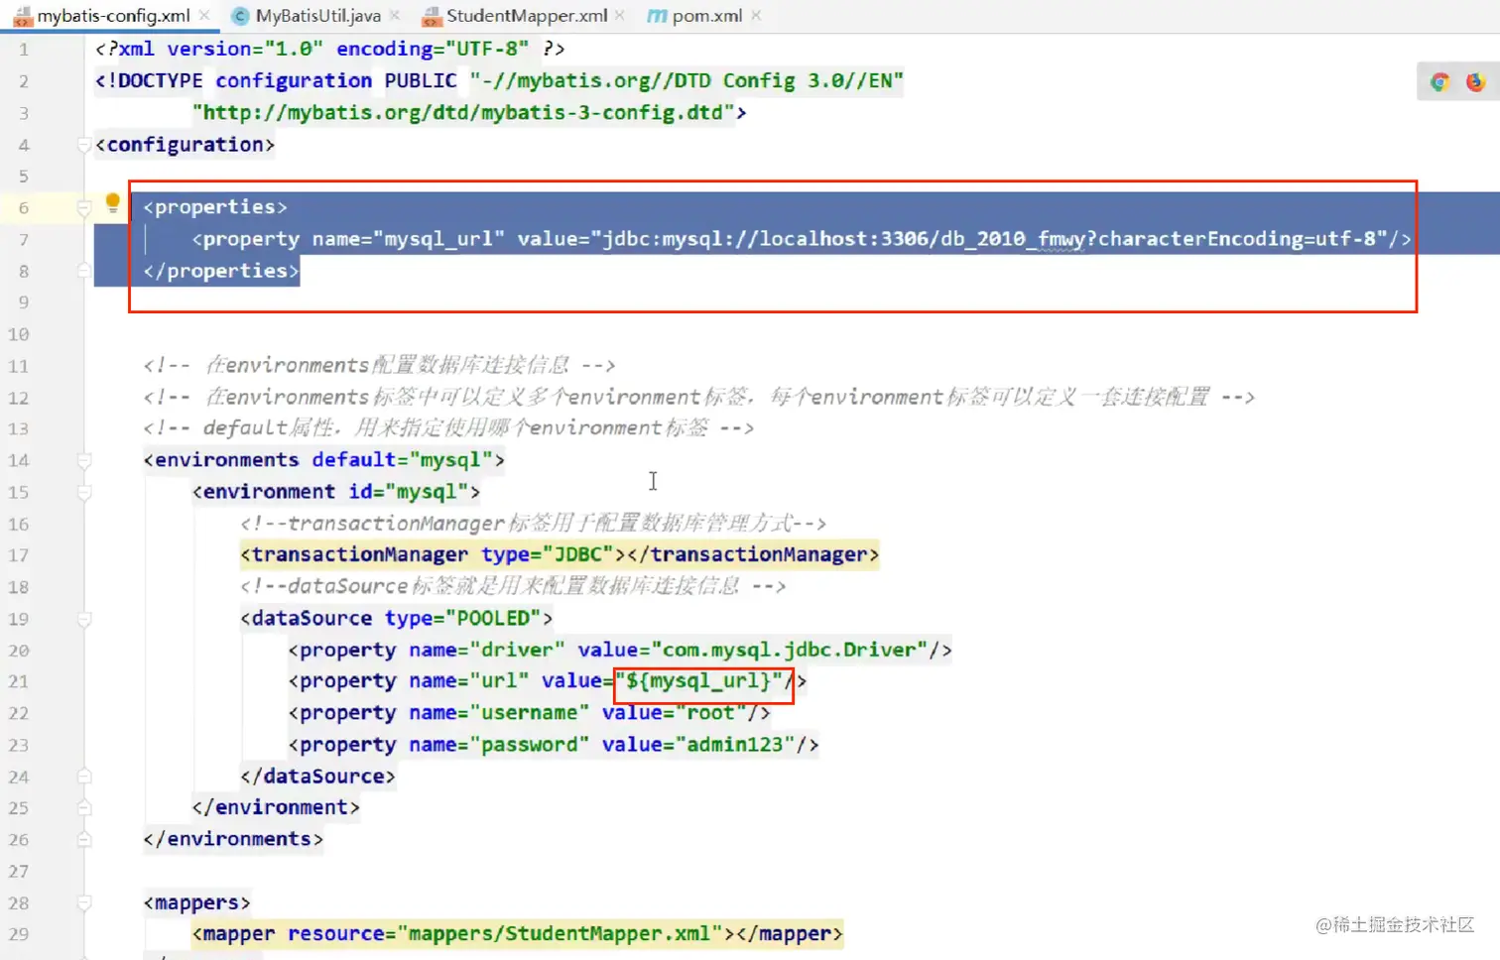The height and width of the screenshot is (960, 1500).
Task: Open in Chrome browser icon
Action: pyautogui.click(x=1439, y=82)
